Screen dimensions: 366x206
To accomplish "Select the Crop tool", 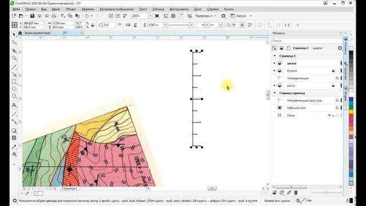I will [14, 51].
